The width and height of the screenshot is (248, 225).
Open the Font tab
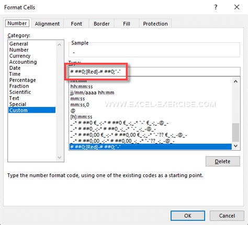76,23
